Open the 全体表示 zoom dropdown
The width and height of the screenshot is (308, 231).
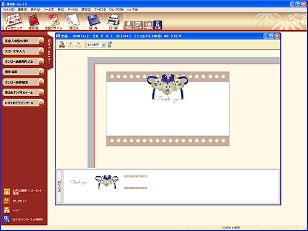click(x=96, y=45)
